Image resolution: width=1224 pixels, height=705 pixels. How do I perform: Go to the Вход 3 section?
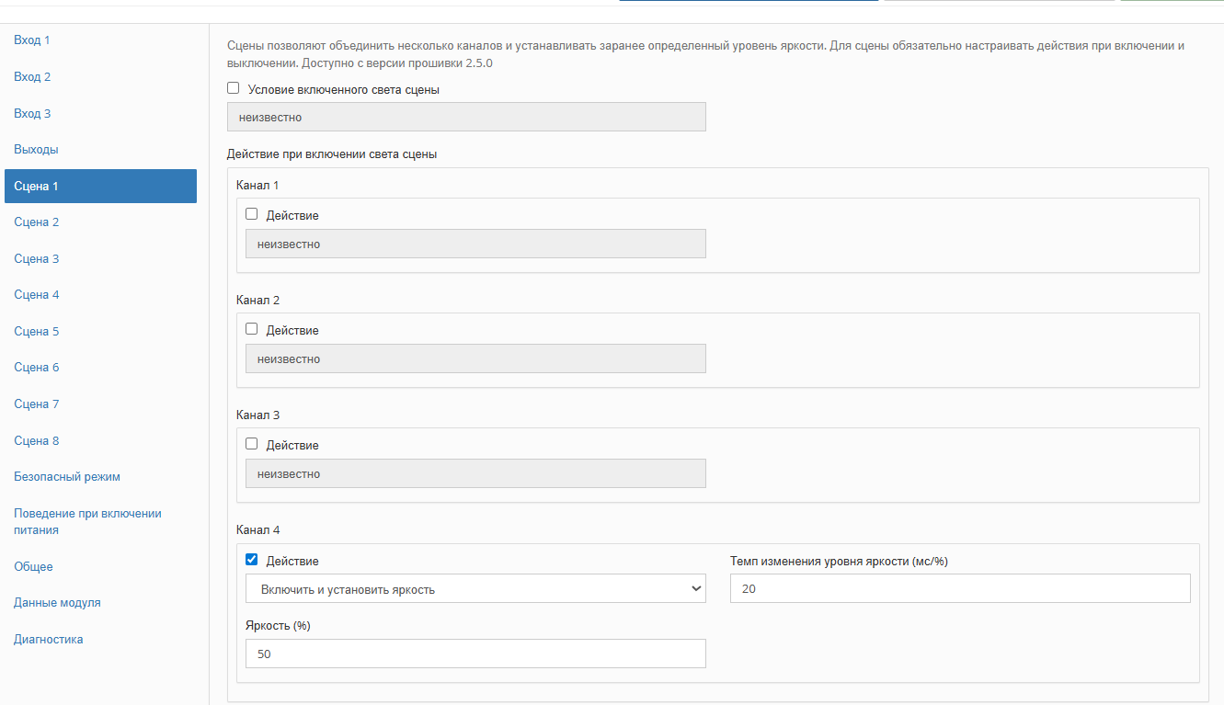coord(32,113)
